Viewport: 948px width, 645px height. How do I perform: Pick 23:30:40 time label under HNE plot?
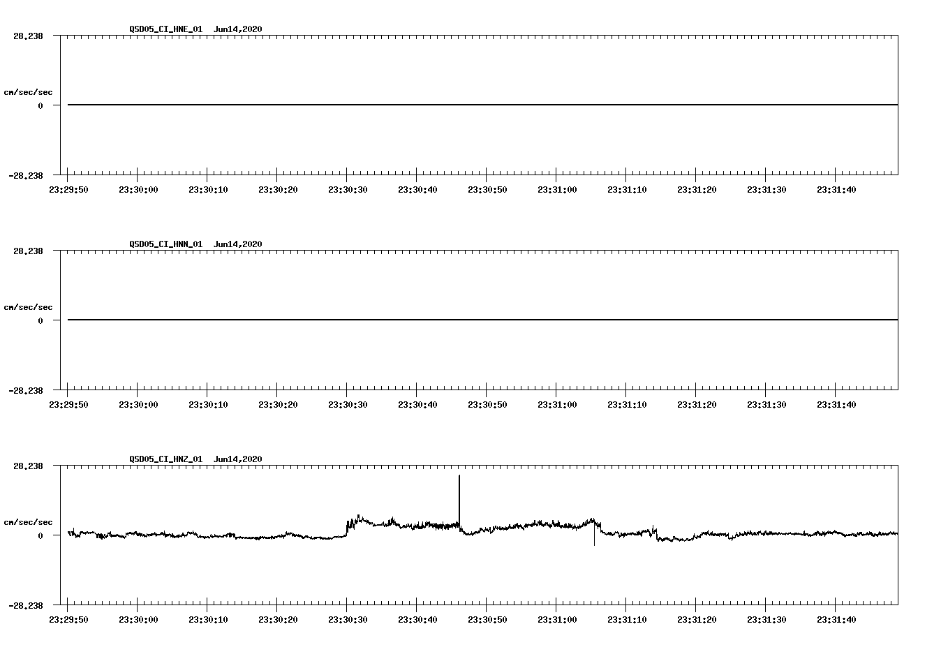(417, 190)
